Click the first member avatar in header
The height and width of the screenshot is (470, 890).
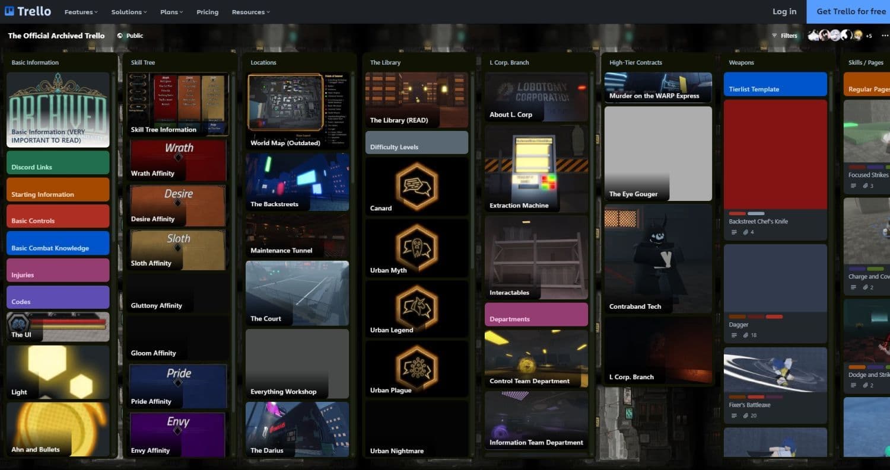pos(813,36)
